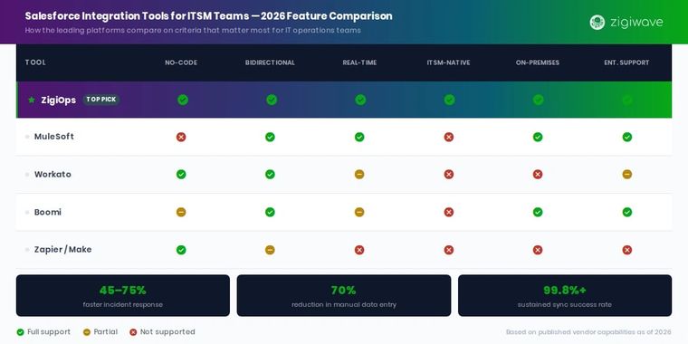Click 'reduction in manual data entry' caption
The height and width of the screenshot is (344, 688).
(344, 304)
